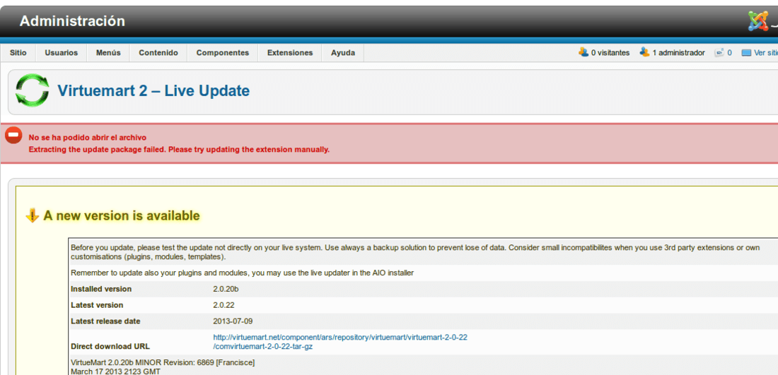Click the Administración header text
This screenshot has height=375, width=778.
click(72, 21)
